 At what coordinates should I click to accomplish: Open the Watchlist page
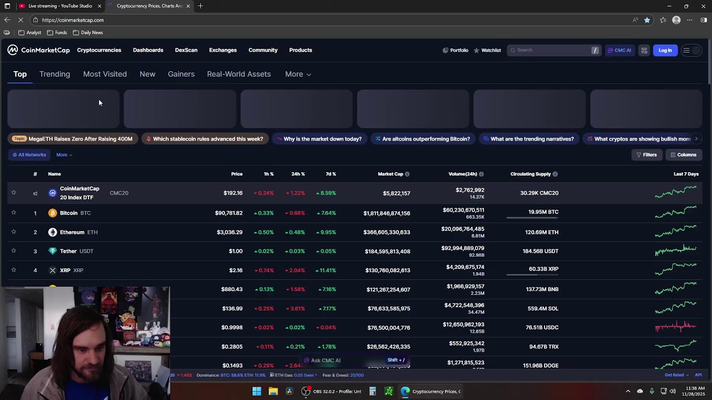tap(487, 50)
